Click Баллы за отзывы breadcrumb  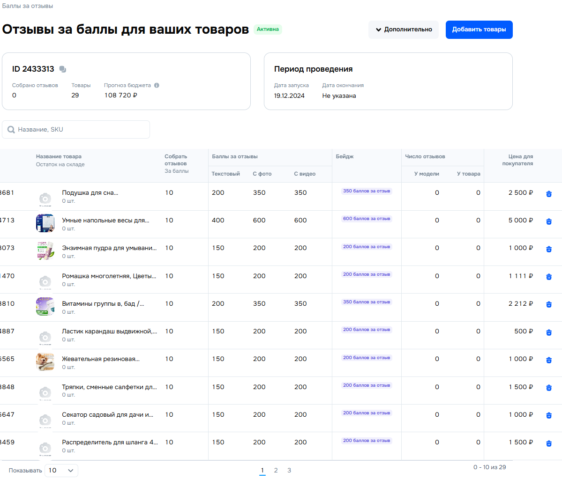click(28, 6)
